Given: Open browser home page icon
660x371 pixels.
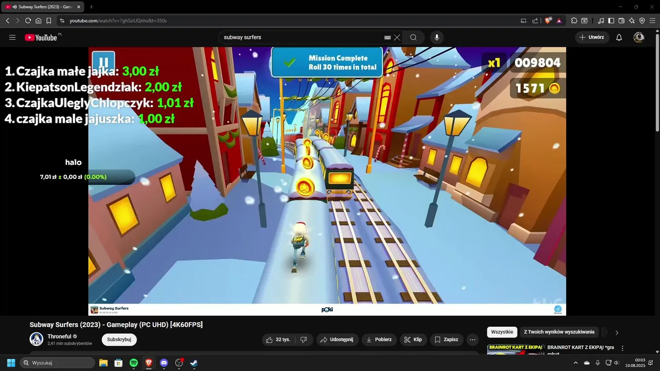Looking at the screenshot, I should 38,21.
